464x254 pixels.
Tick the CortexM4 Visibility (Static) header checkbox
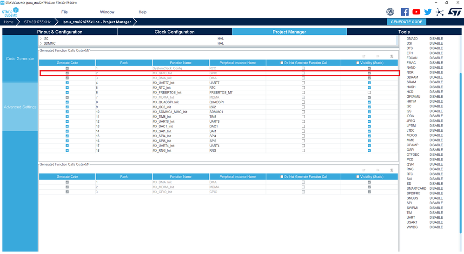point(358,177)
